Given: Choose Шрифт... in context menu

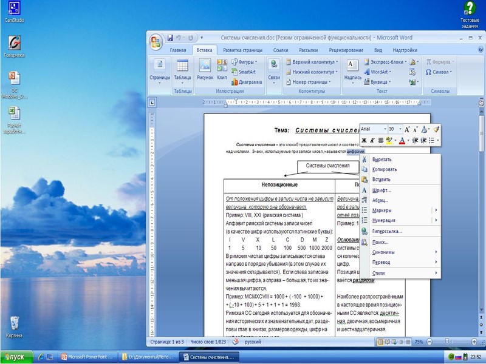Looking at the screenshot, I should point(400,190).
